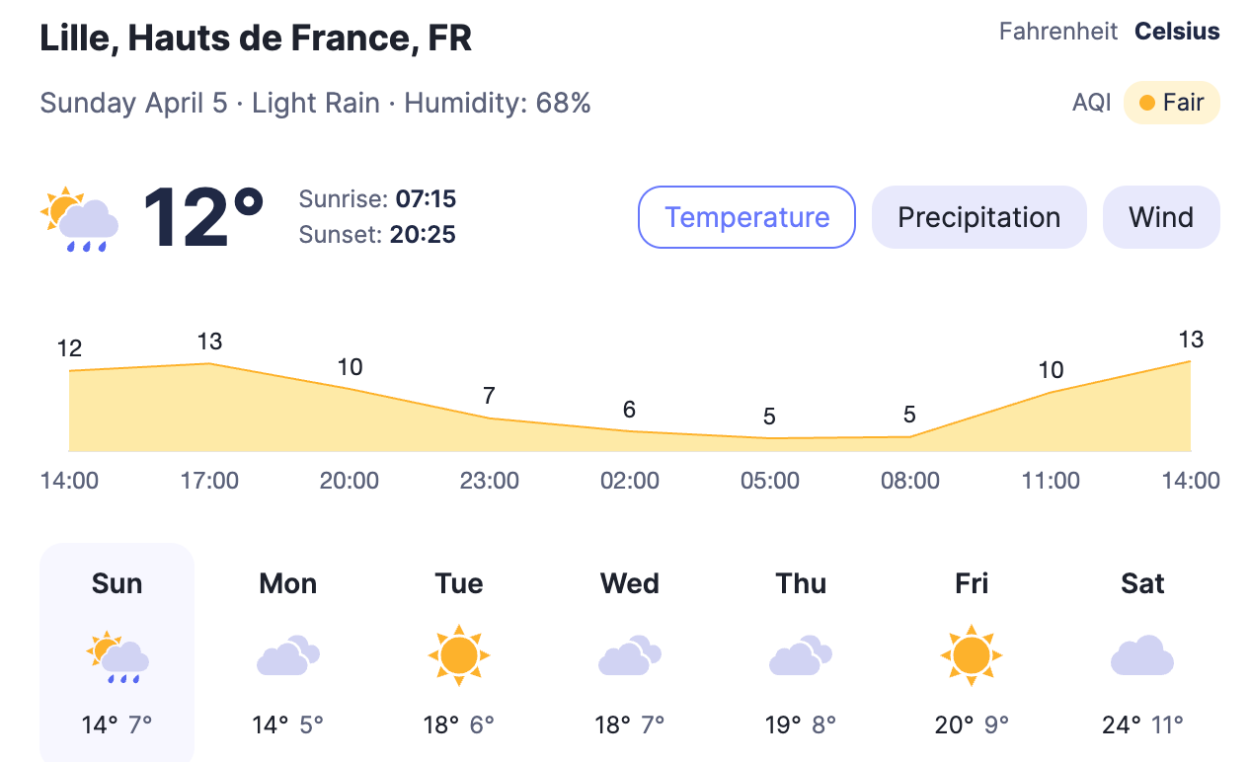This screenshot has width=1250, height=762.
Task: Show the Temperature chart
Action: (746, 217)
